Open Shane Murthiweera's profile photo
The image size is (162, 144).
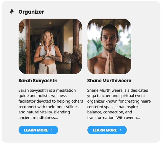[x=109, y=46]
